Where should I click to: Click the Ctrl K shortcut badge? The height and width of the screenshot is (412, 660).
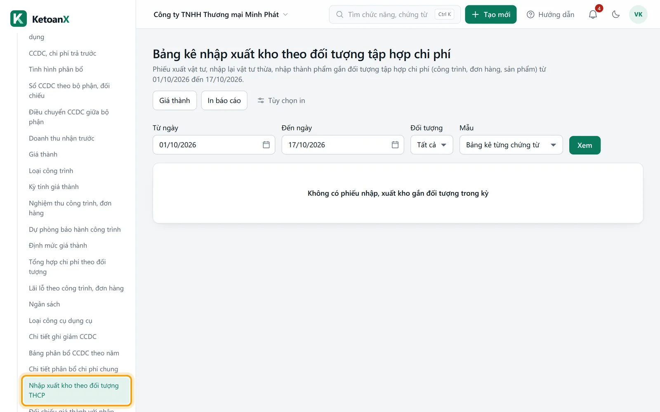444,14
